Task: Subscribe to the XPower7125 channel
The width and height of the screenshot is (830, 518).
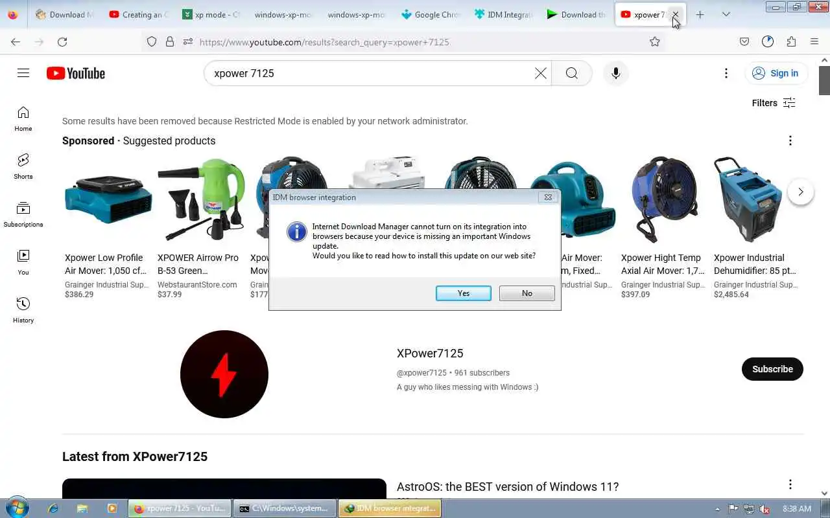Action: [772, 369]
